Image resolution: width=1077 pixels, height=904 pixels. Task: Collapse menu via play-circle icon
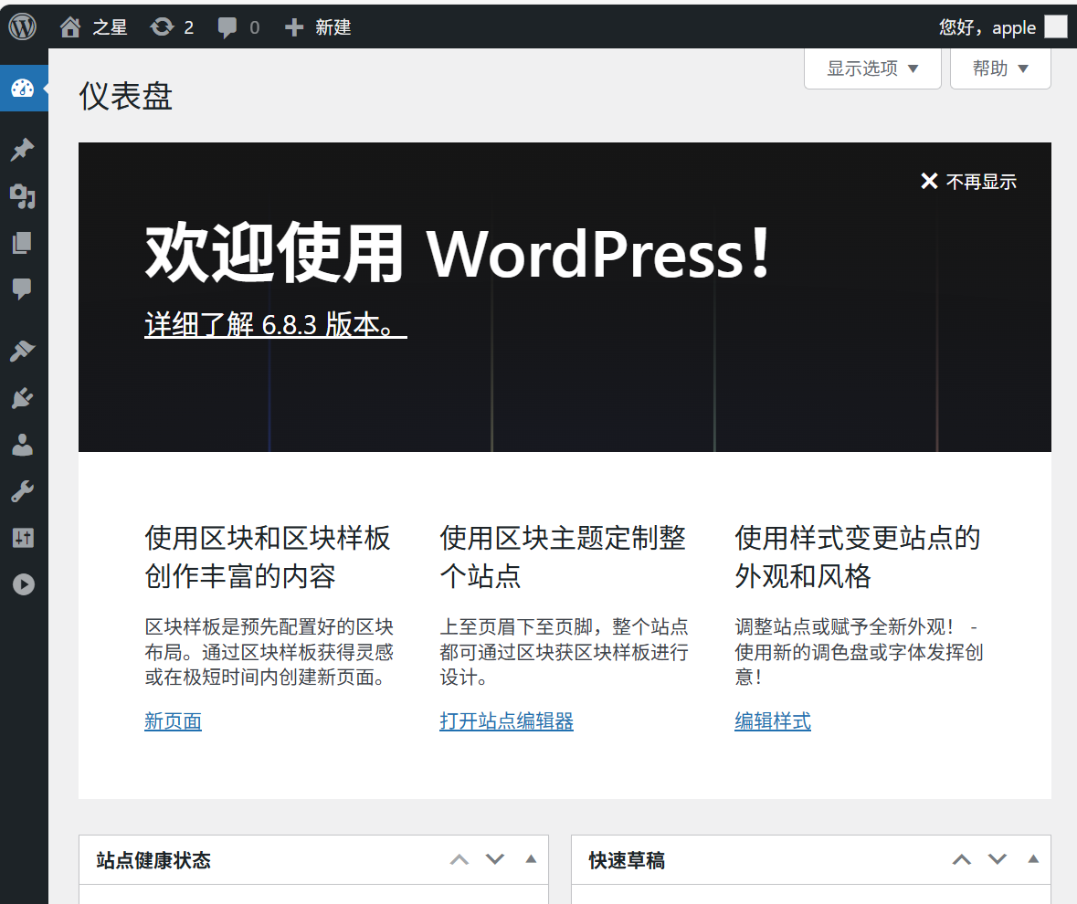click(24, 584)
